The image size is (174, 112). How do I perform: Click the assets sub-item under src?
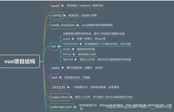coord(66,39)
